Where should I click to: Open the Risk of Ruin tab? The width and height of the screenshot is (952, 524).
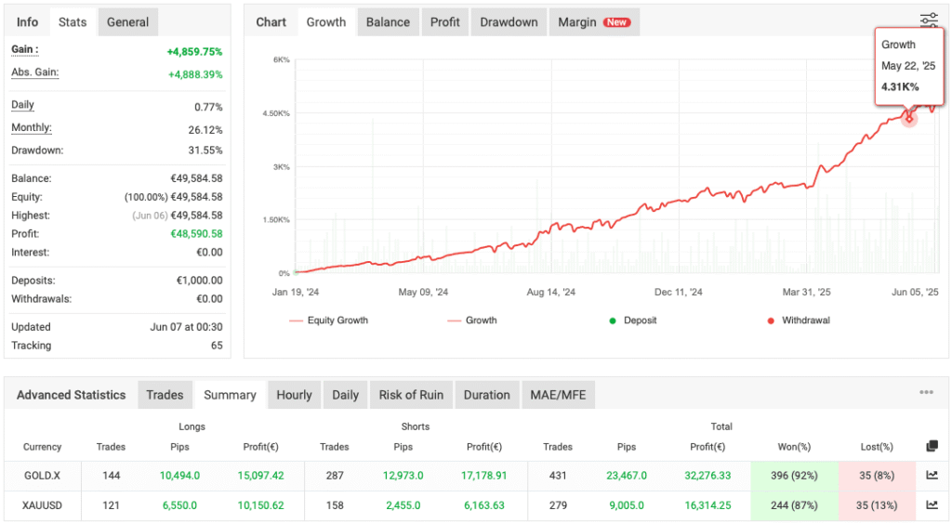(411, 395)
